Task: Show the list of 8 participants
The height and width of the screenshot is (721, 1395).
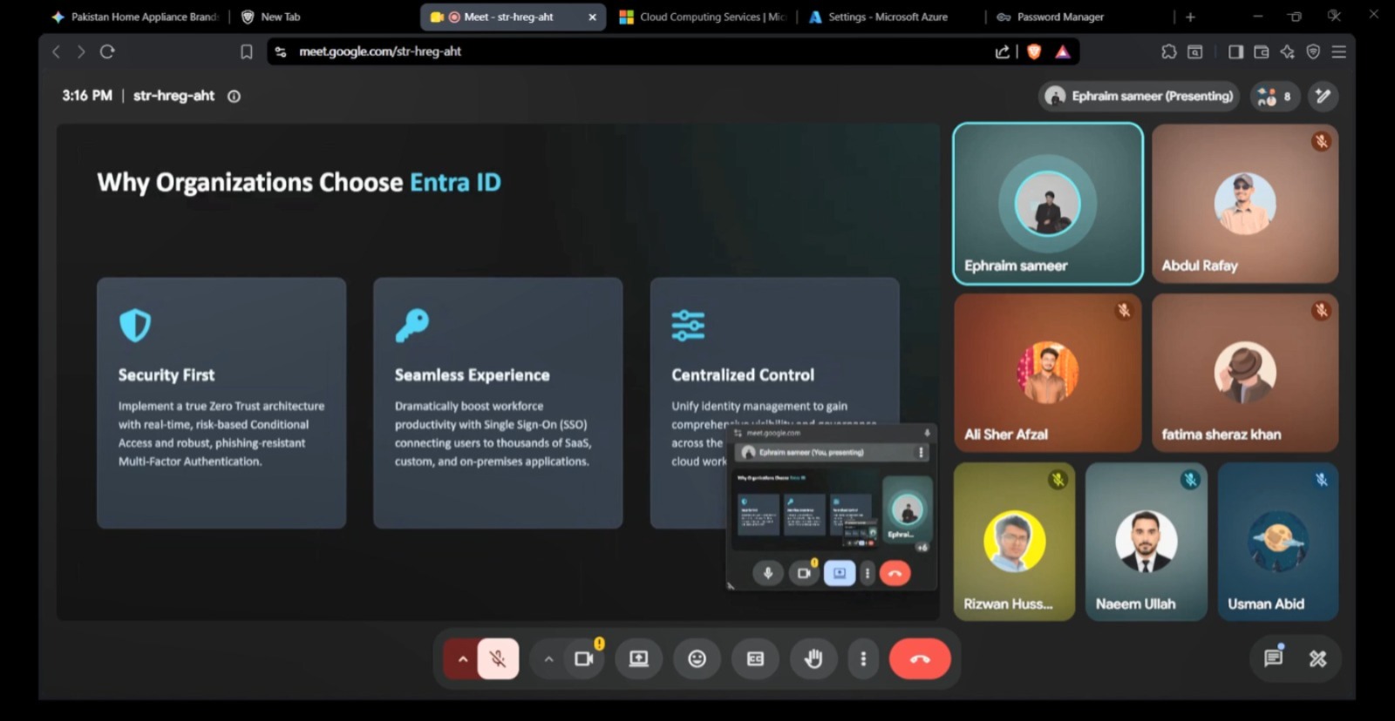Action: pos(1275,96)
